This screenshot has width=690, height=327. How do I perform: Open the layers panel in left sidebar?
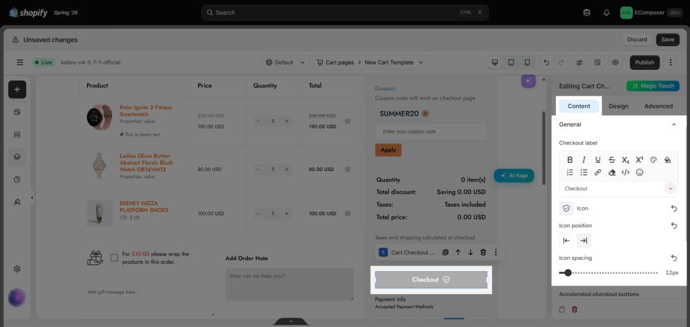point(17,157)
